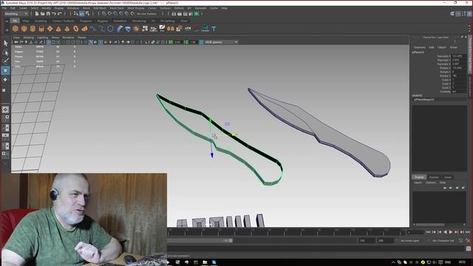Open the shelf tab options menu arrow
This screenshot has width=473, height=266.
tap(7, 21)
